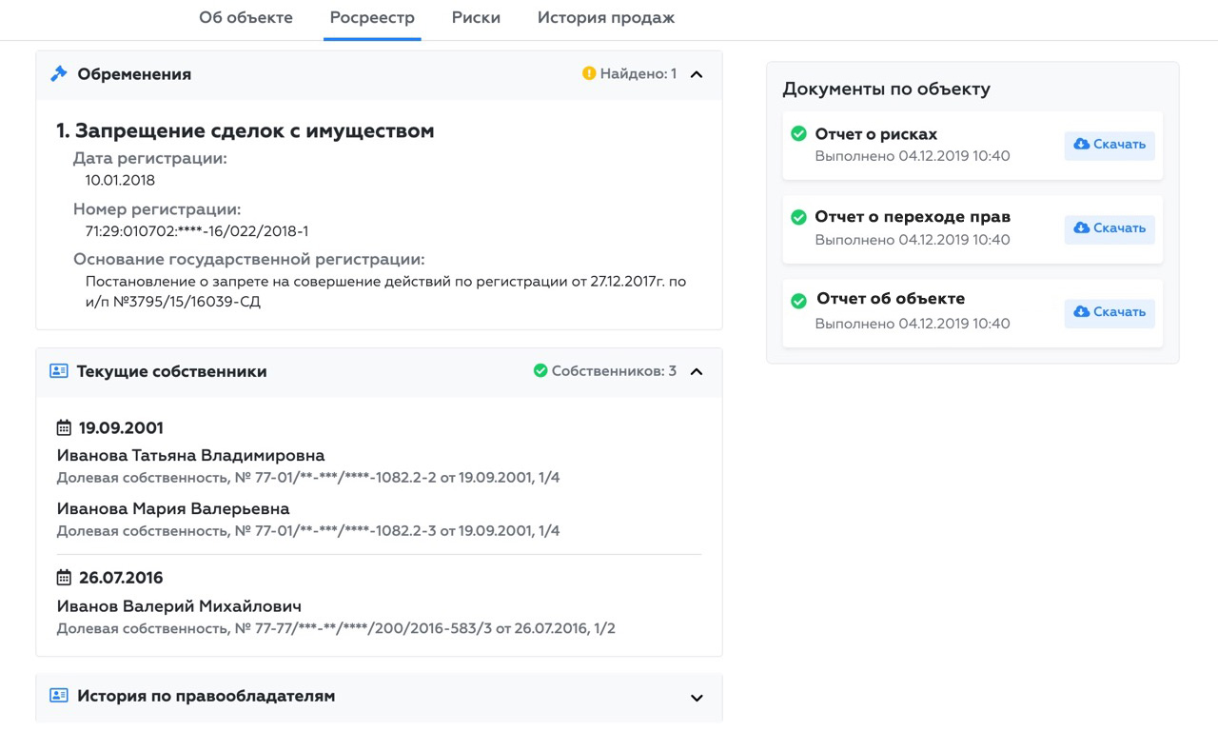
Task: Click green check icon of Отчет о переходе прав
Action: (x=799, y=217)
